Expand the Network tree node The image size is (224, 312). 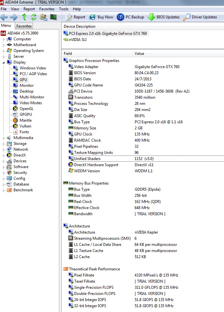click(x=4, y=149)
